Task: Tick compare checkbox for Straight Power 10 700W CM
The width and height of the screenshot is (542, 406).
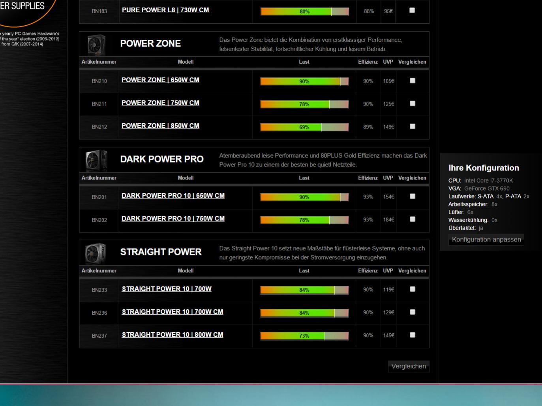Action: click(x=413, y=312)
